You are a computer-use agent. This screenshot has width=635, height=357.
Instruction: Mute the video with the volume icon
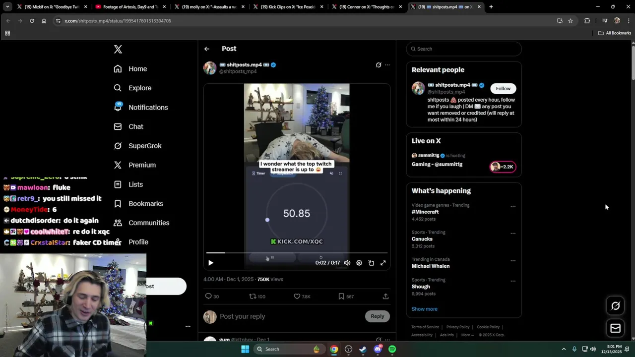347,263
